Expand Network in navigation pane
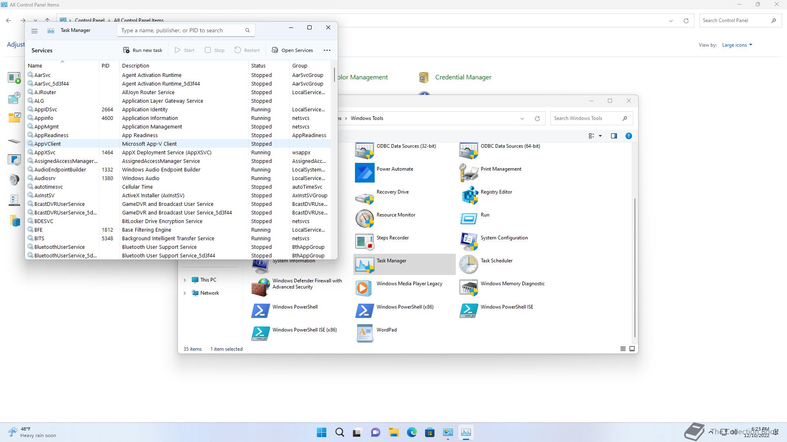 point(184,293)
